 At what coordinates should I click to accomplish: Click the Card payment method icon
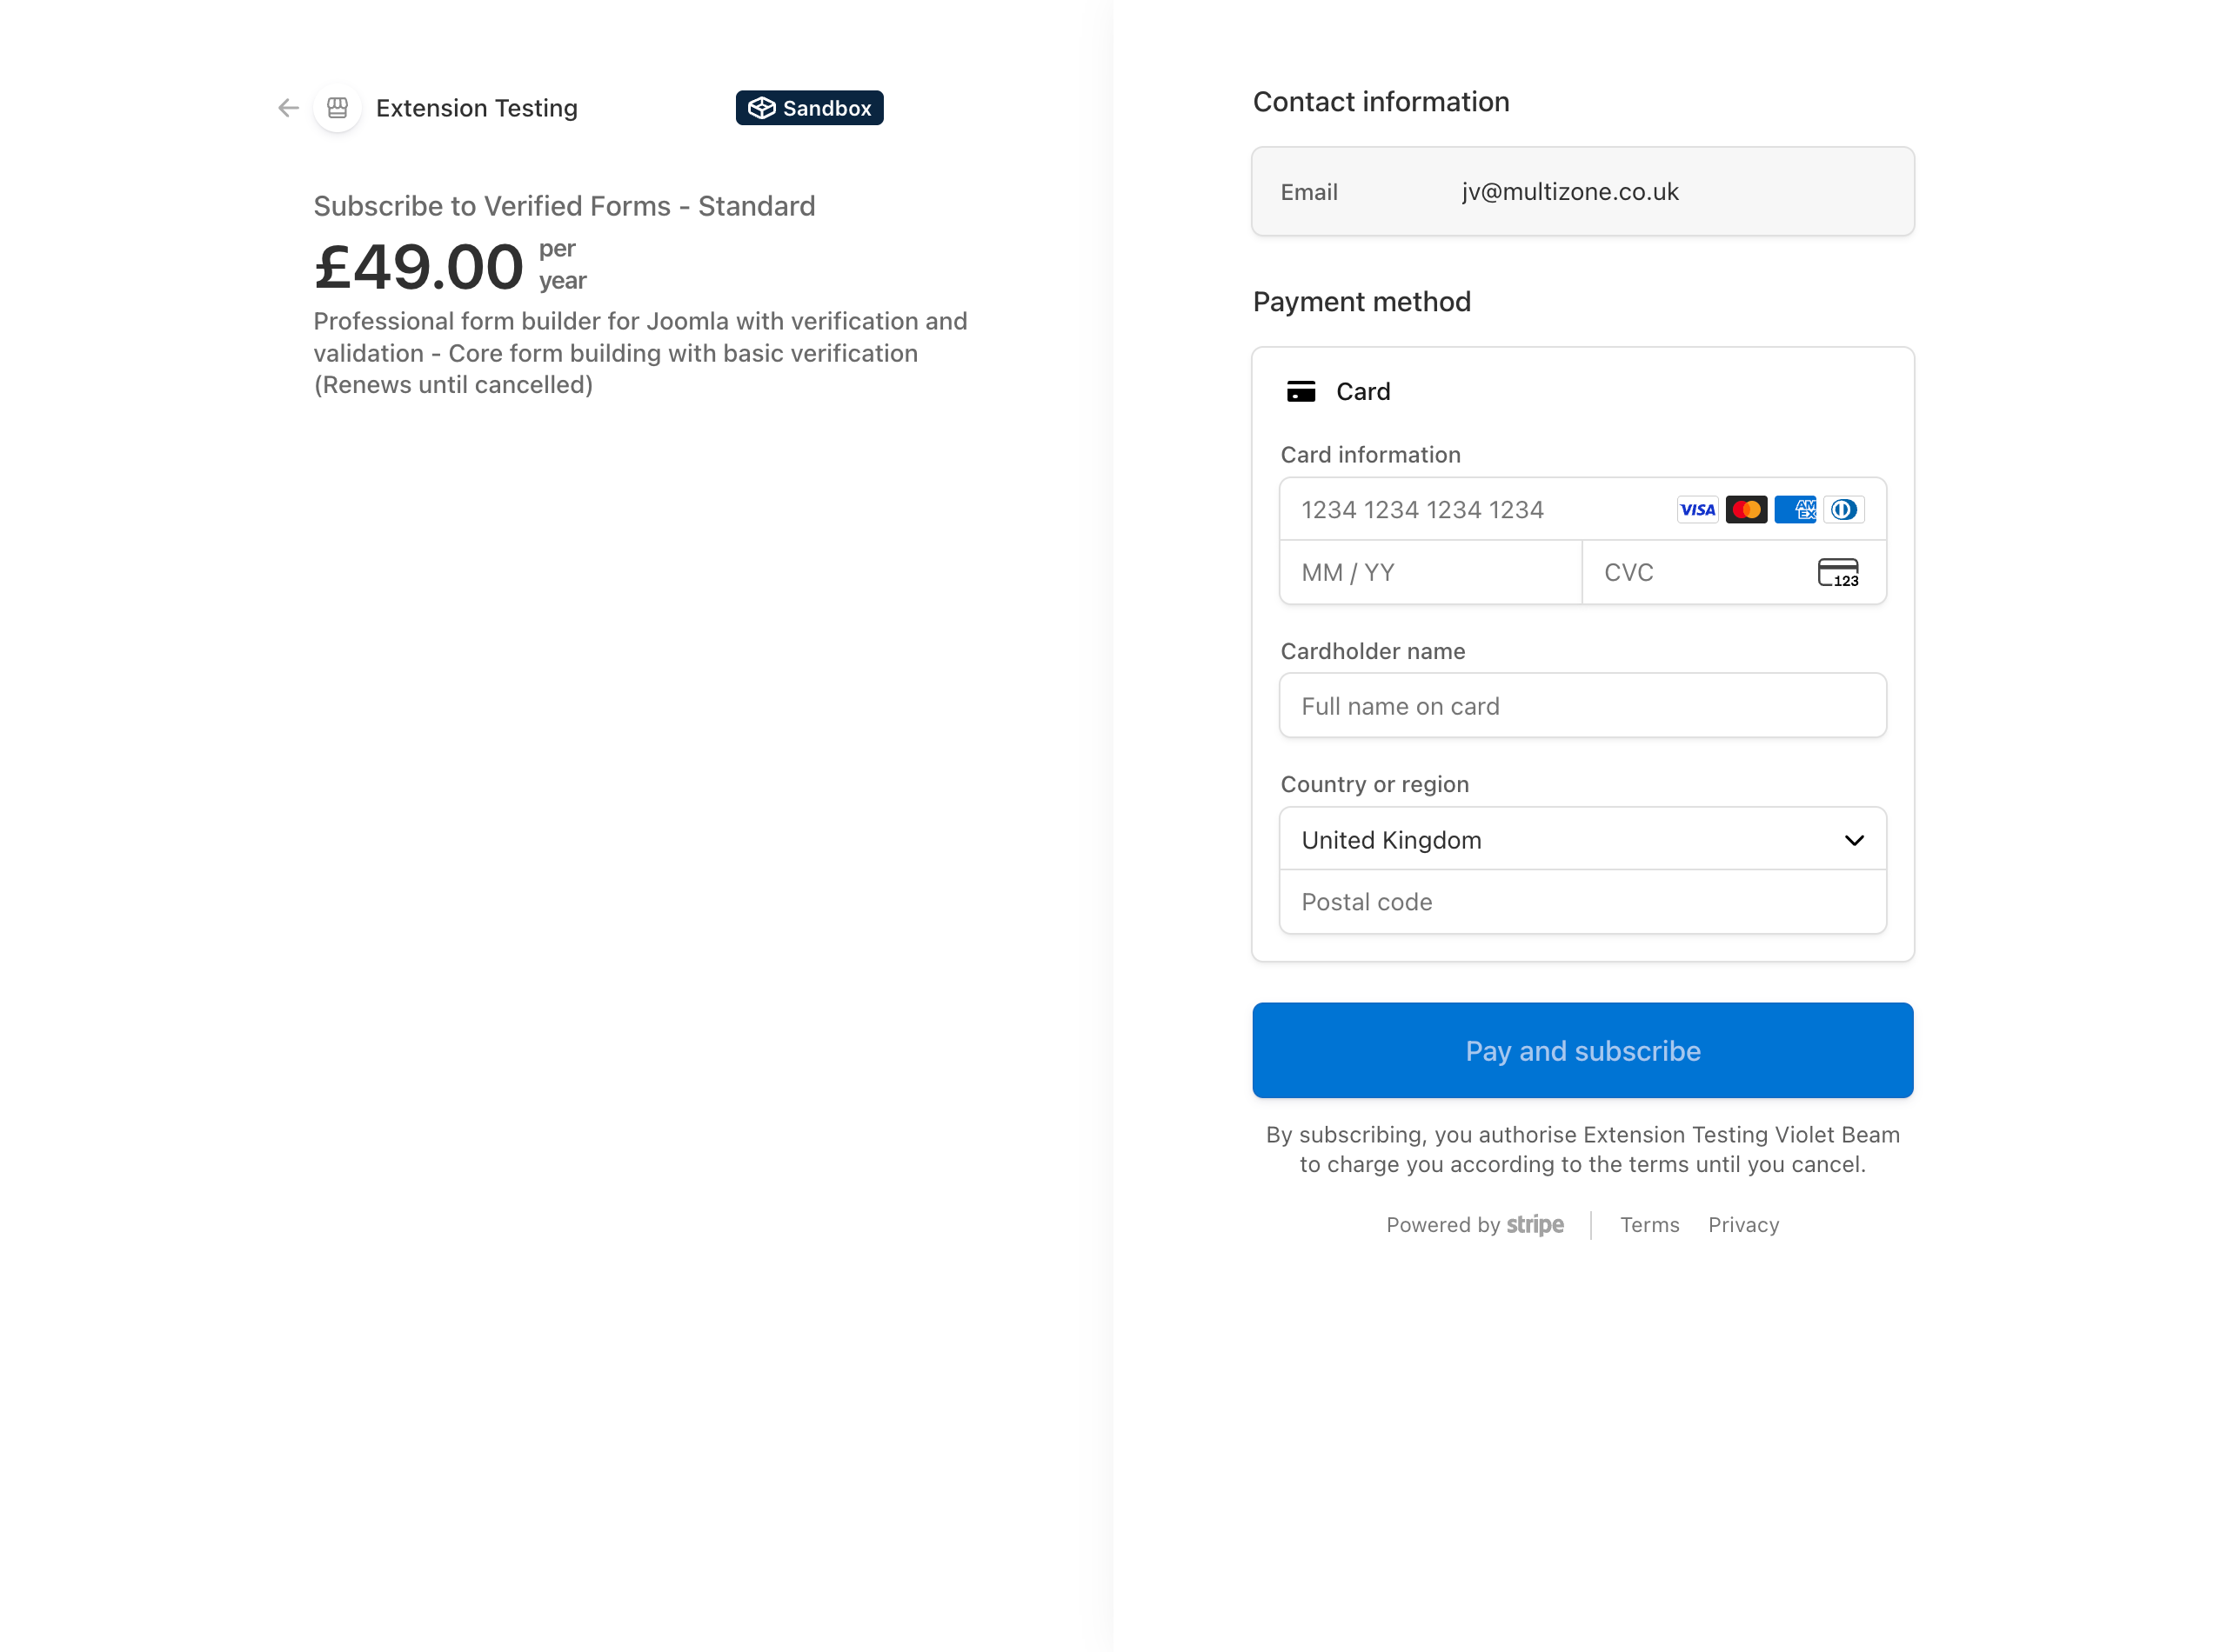(1301, 391)
